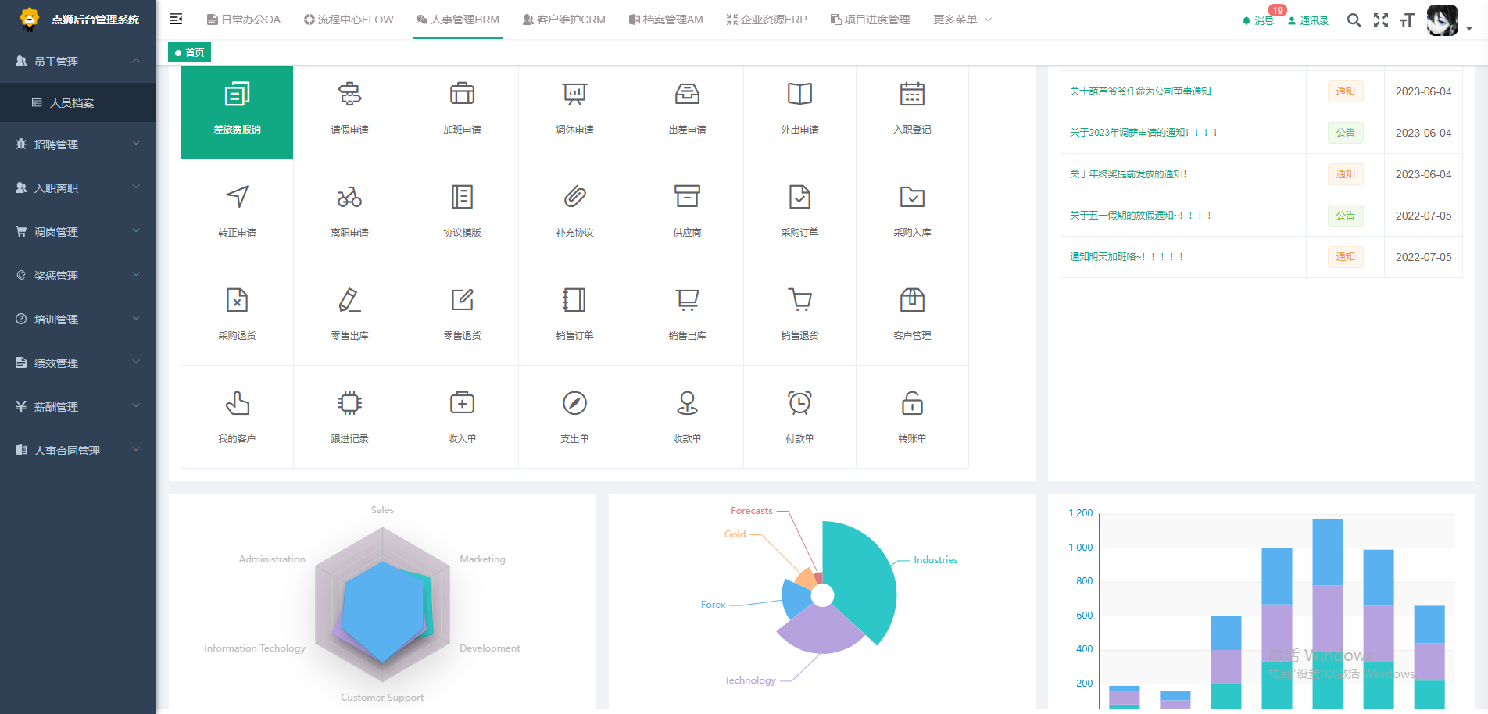1488x714 pixels.
Task: Open the 收款单 icon
Action: click(x=687, y=403)
